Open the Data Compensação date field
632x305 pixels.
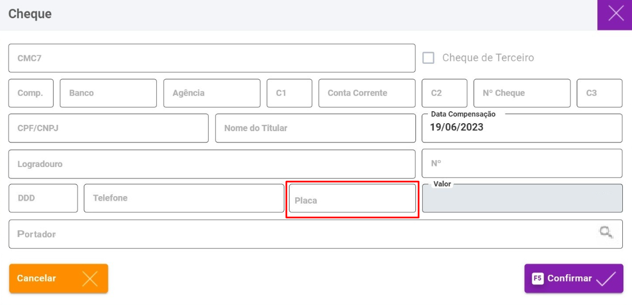coord(522,128)
